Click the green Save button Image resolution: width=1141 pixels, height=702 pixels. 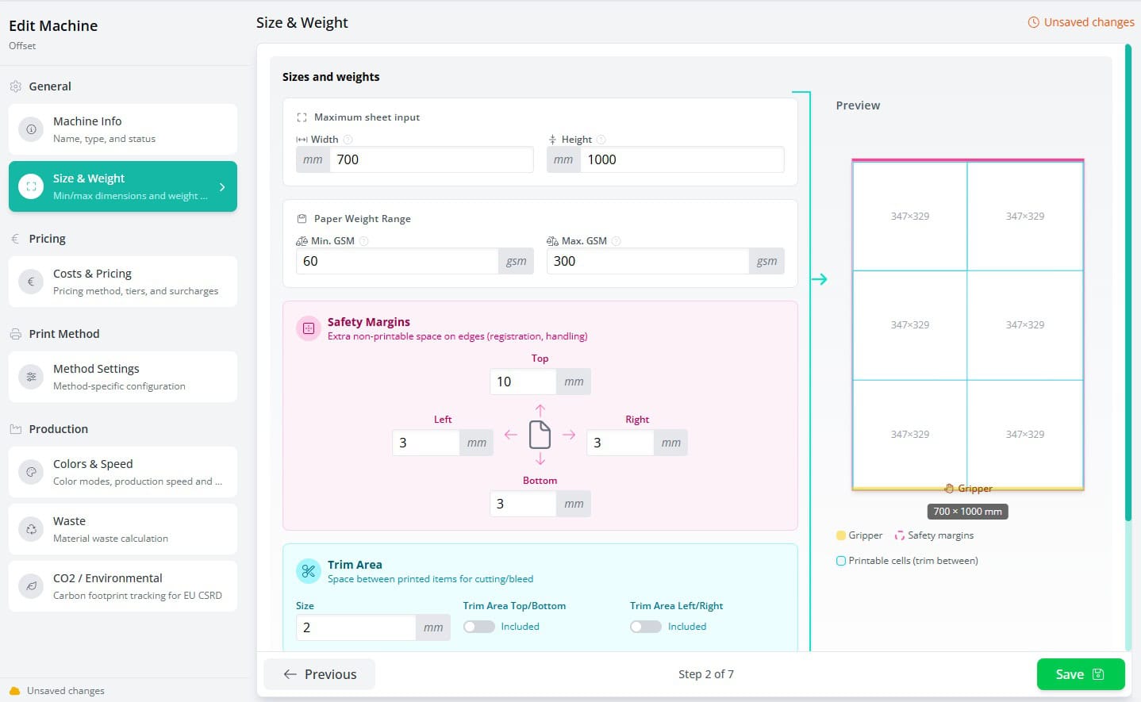pyautogui.click(x=1080, y=674)
